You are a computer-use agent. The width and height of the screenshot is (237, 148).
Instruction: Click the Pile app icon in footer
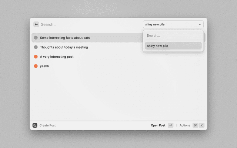point(35,125)
